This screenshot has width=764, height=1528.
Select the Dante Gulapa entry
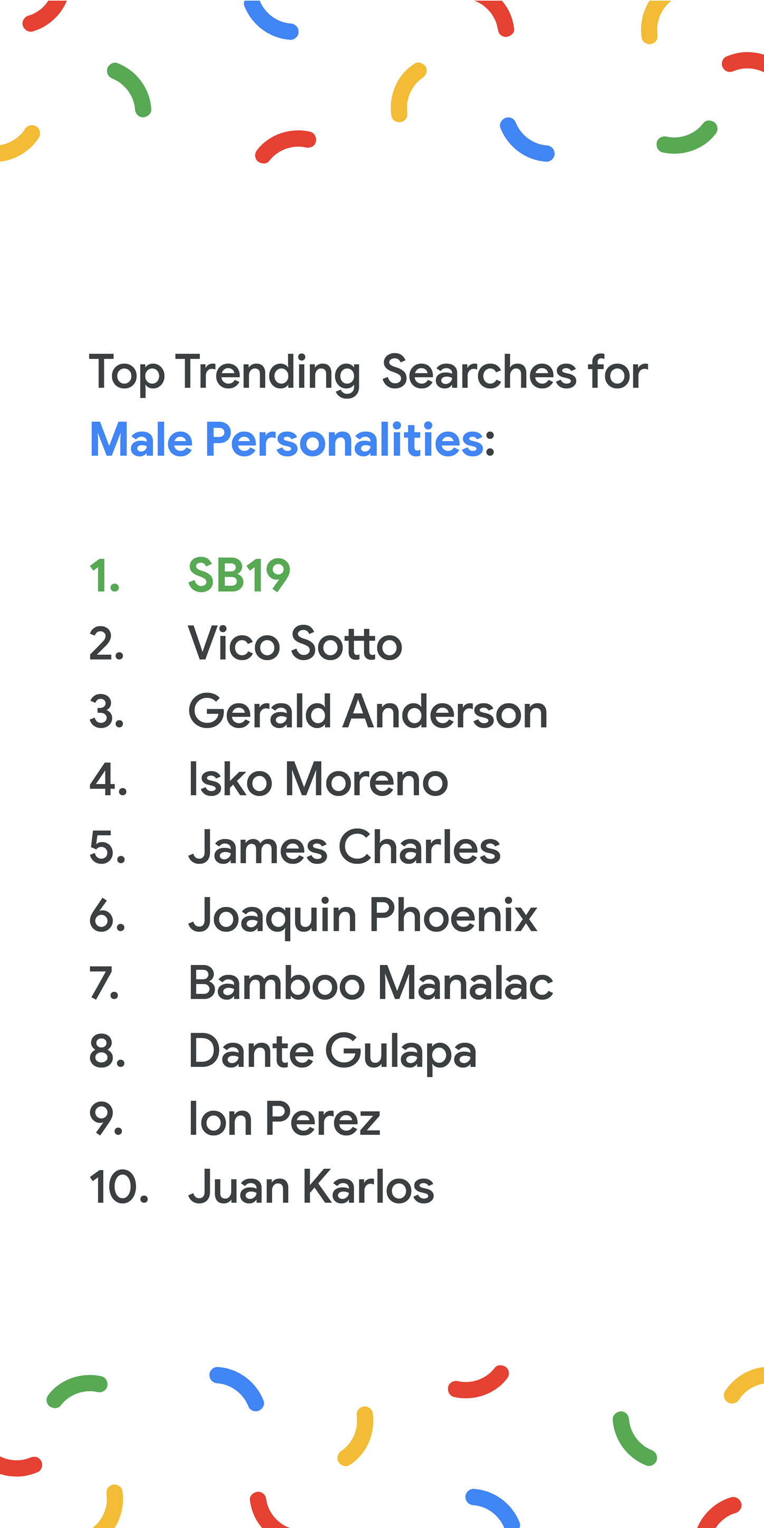point(333,1052)
